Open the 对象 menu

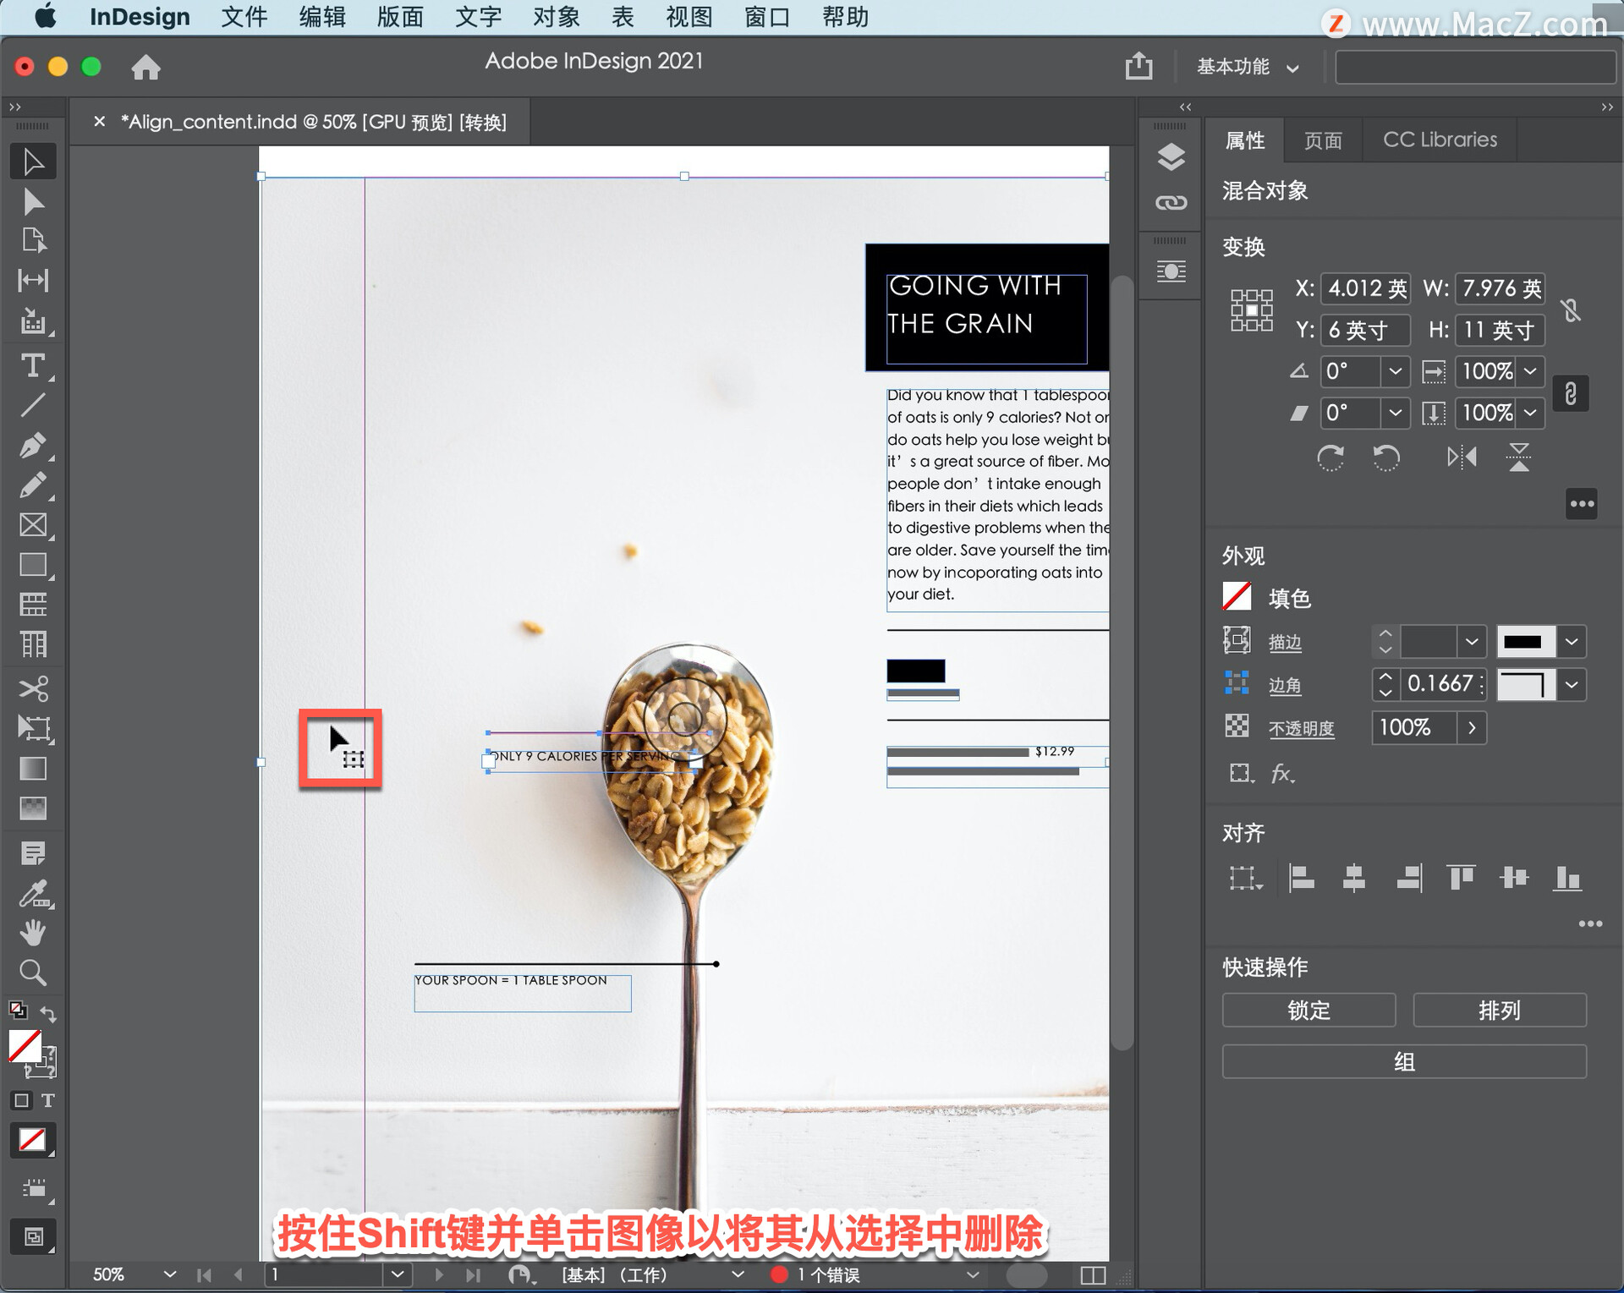(556, 17)
